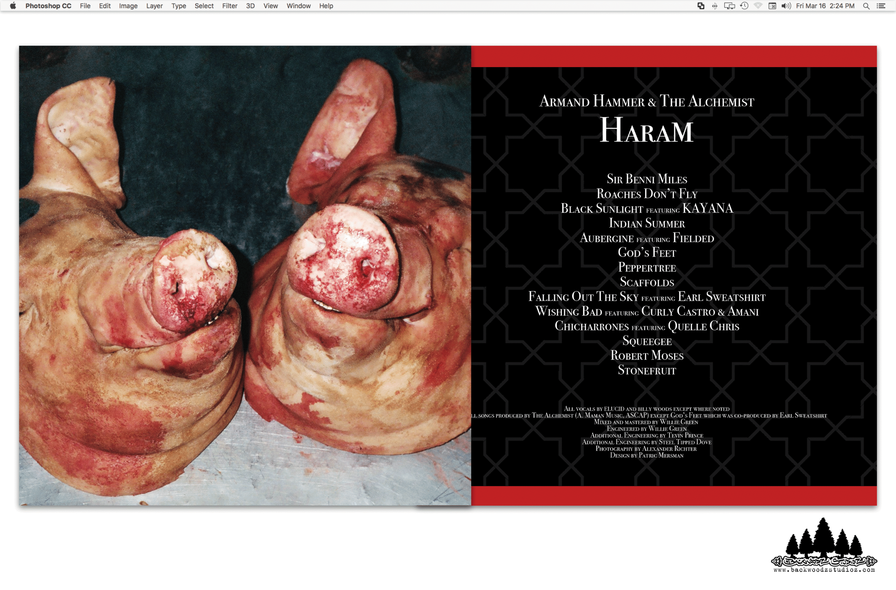Click 'Design by Patric Mersman' credit
Viewport: 896px width, 590px height.
646,456
